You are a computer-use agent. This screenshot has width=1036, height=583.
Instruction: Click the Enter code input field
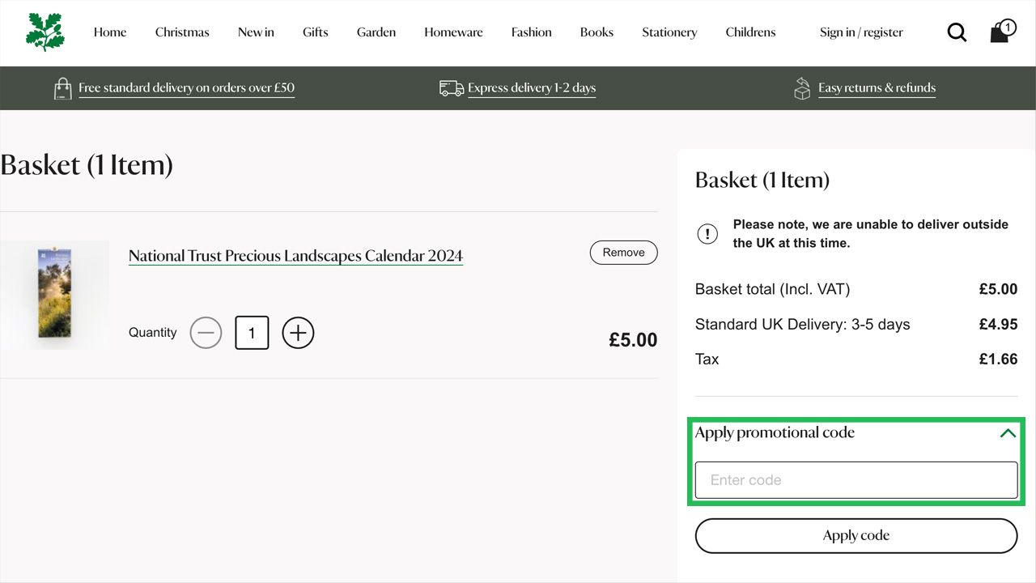[856, 479]
